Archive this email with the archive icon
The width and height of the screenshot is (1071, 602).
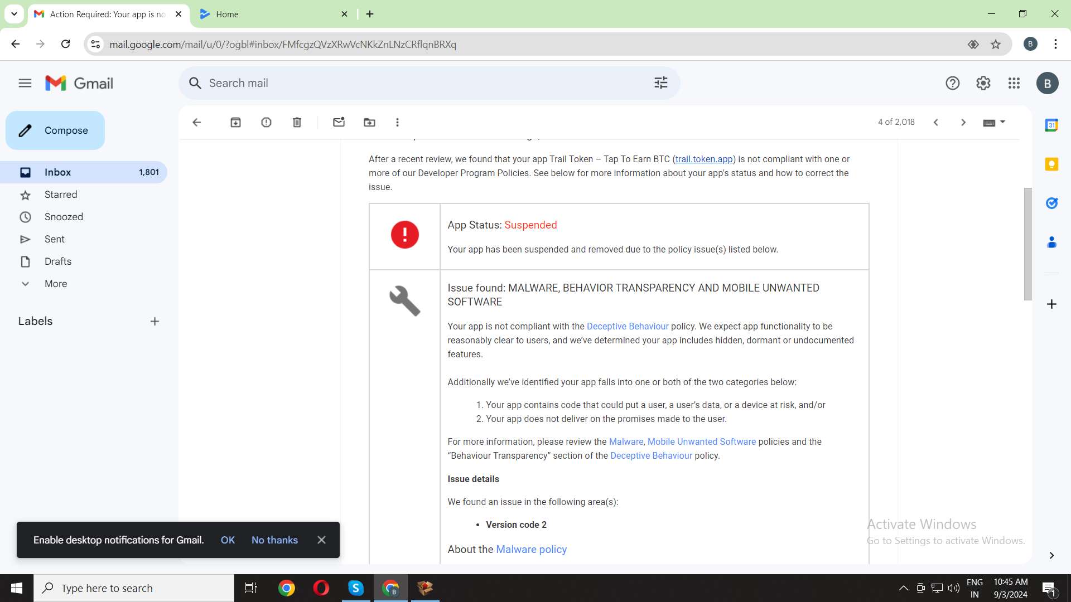click(x=235, y=122)
